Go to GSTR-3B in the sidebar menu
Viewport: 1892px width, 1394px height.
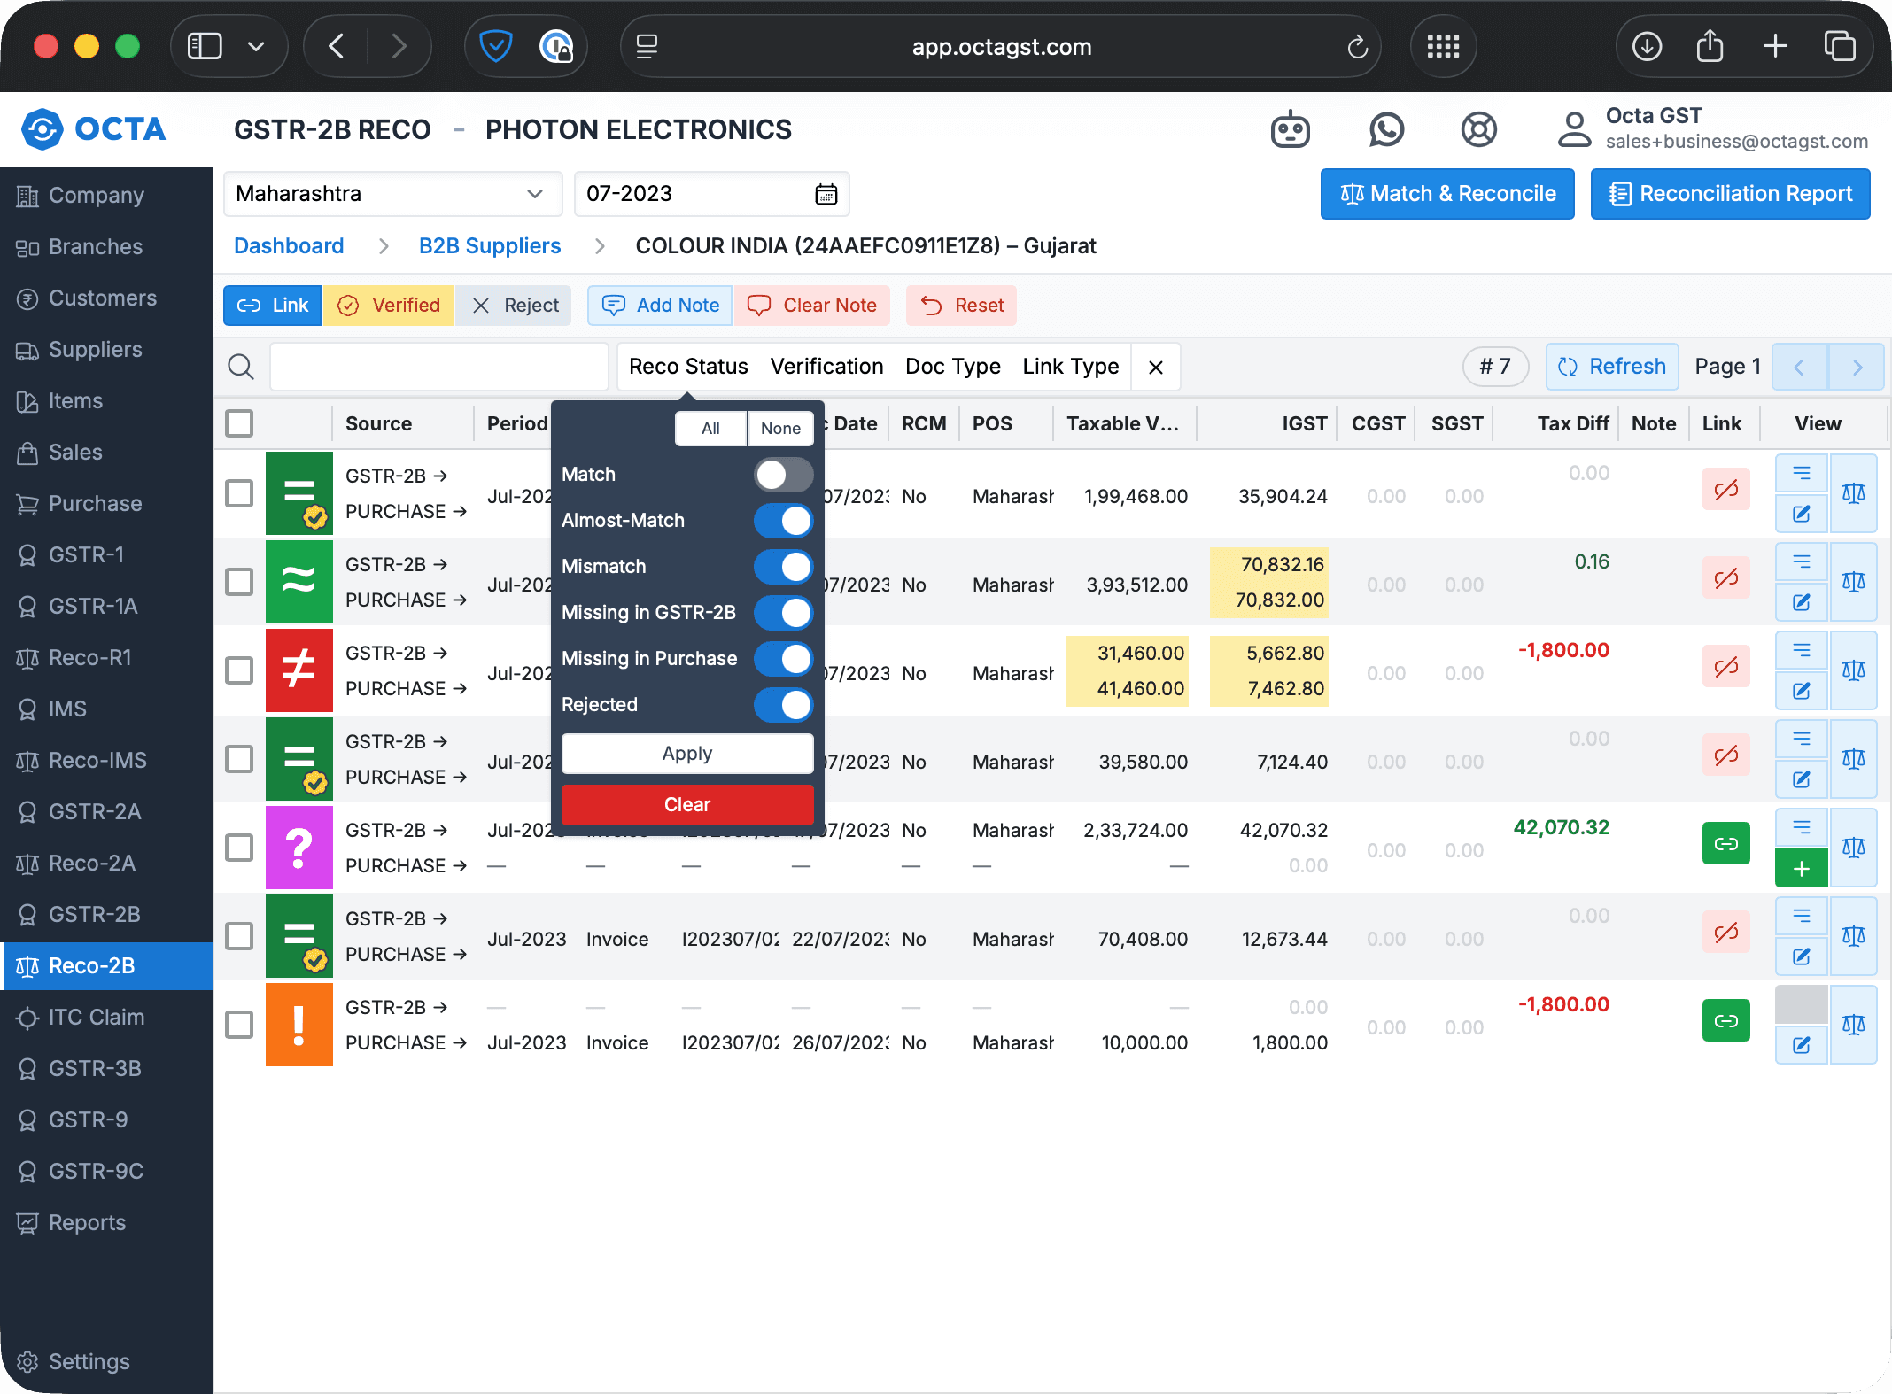(x=94, y=1069)
